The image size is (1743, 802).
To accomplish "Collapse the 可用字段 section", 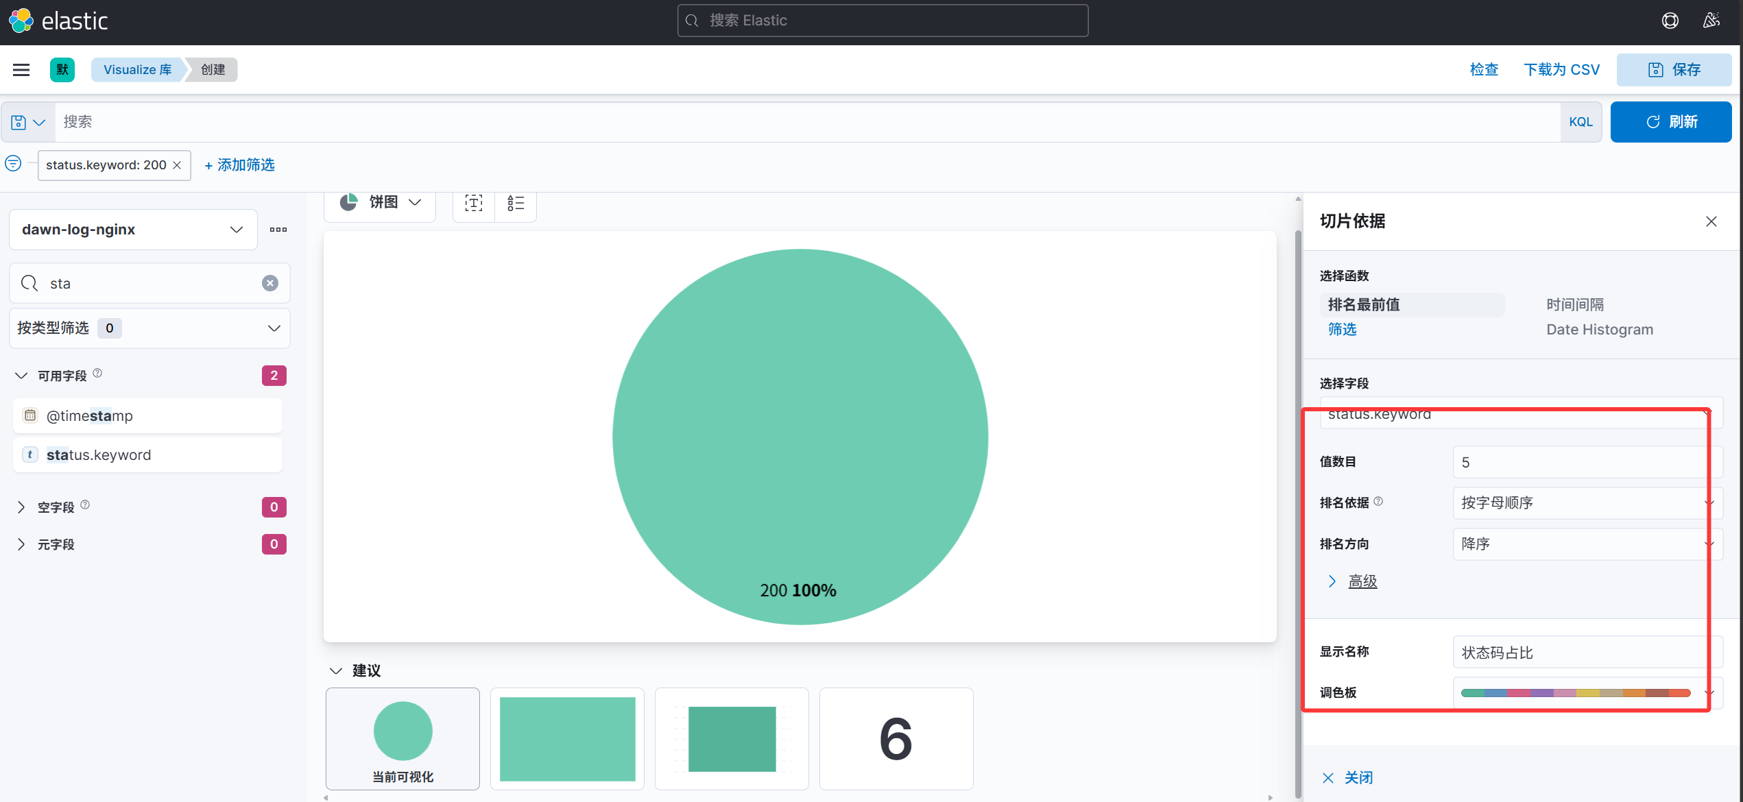I will tap(21, 376).
